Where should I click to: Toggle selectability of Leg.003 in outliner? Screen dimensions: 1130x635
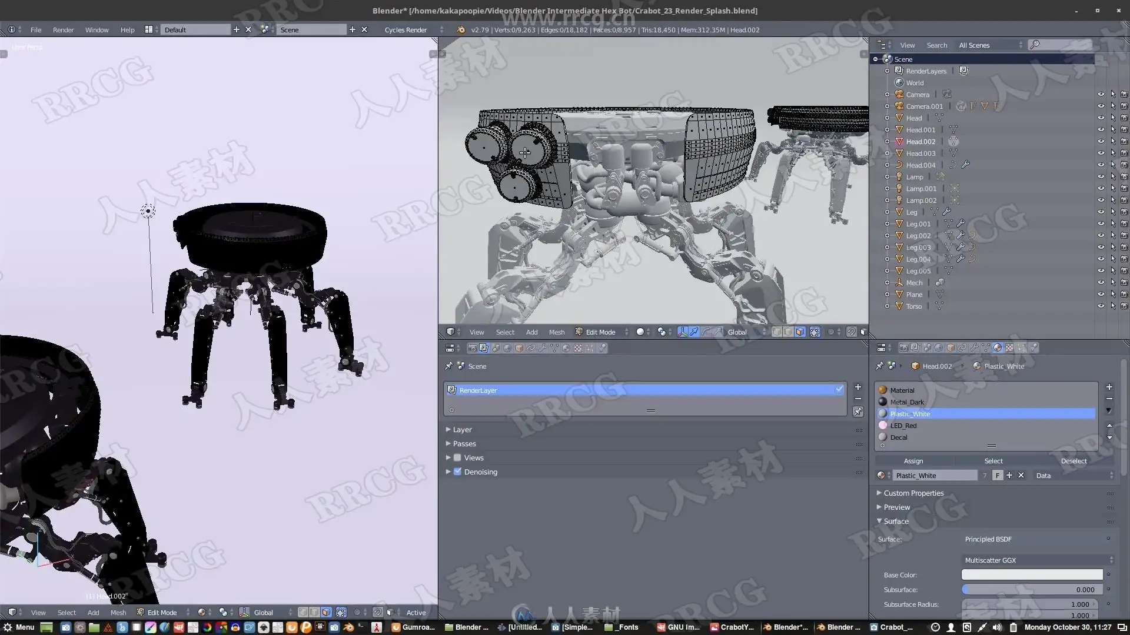1113,247
